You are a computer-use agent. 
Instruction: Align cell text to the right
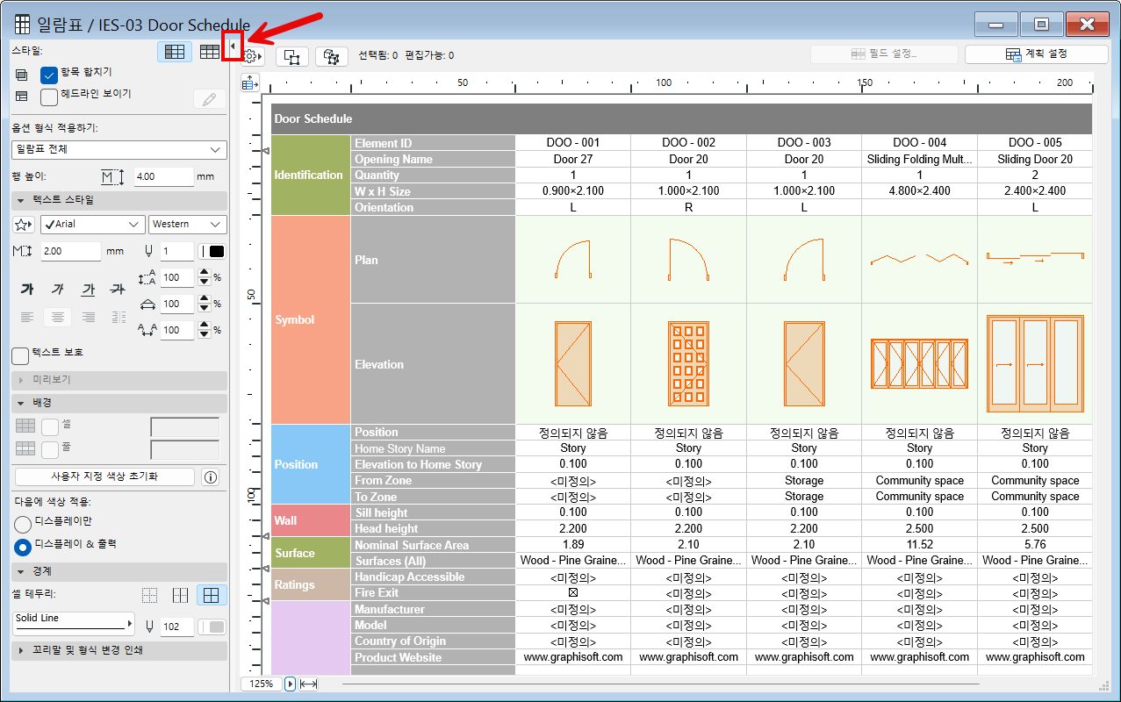(x=88, y=317)
